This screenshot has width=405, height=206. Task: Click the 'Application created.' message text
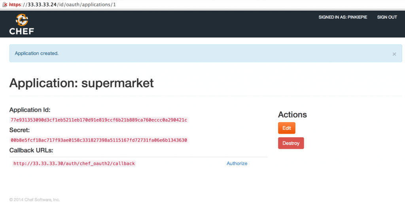pos(36,53)
